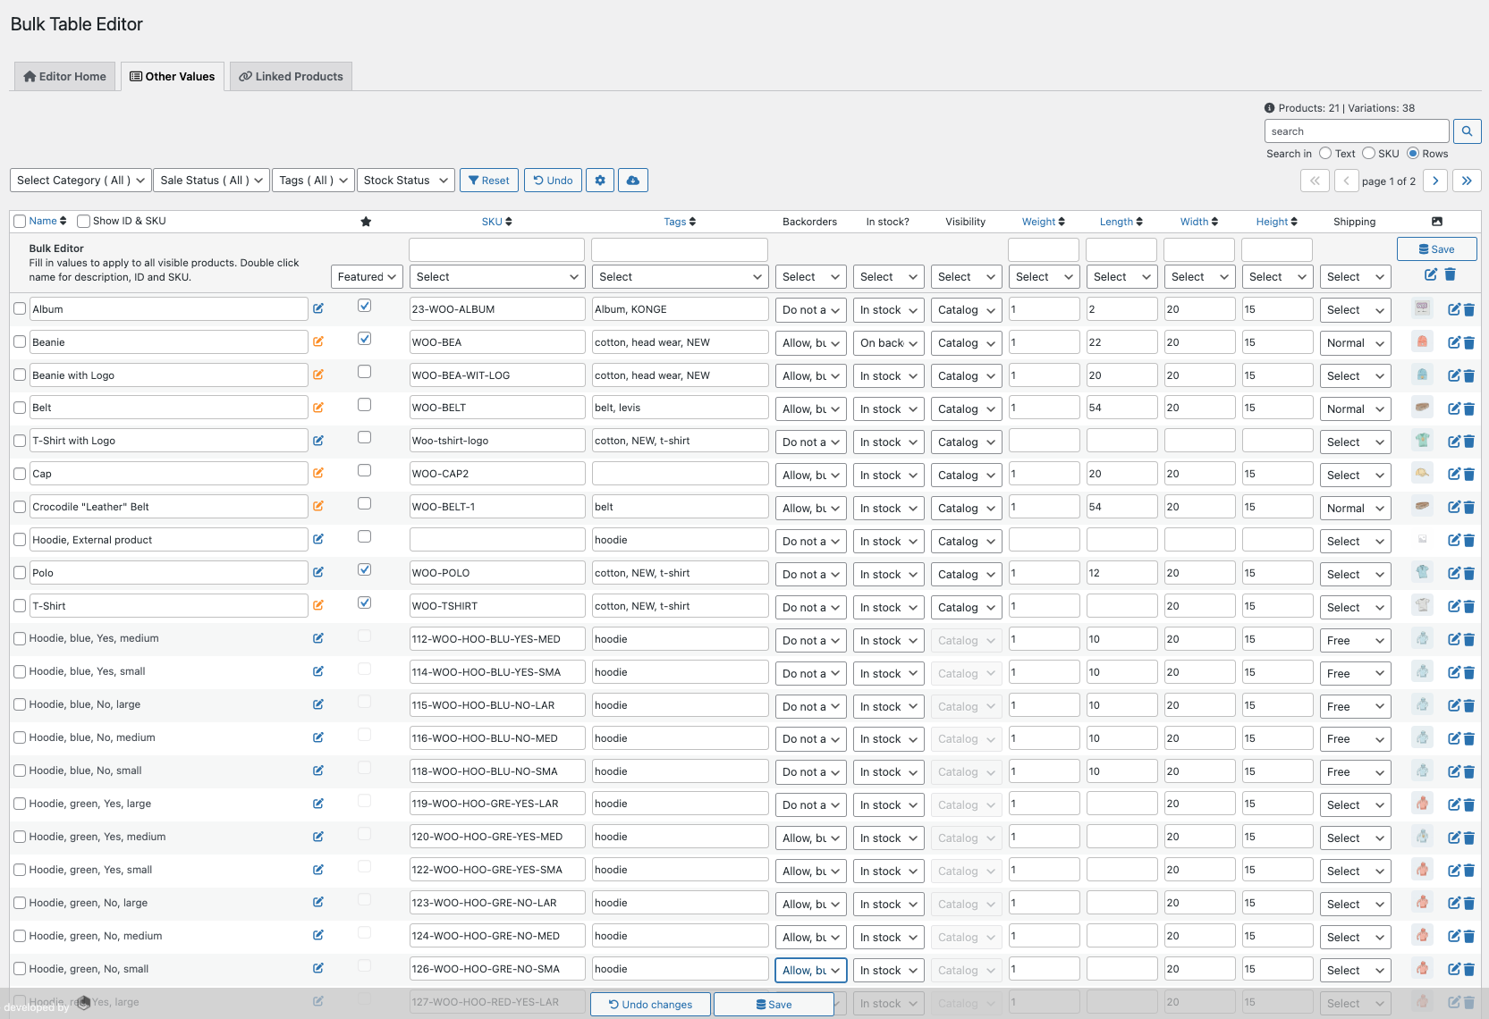1489x1019 pixels.
Task: Enable the Show ID & SKU checkbox
Action: click(x=84, y=222)
